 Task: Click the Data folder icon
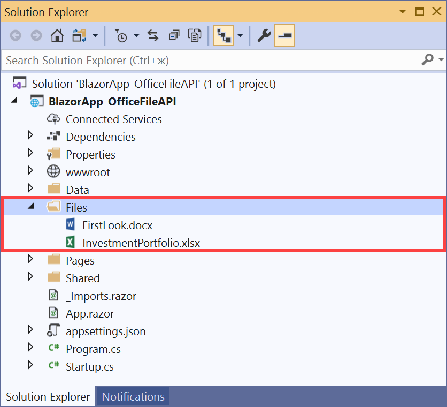click(53, 189)
